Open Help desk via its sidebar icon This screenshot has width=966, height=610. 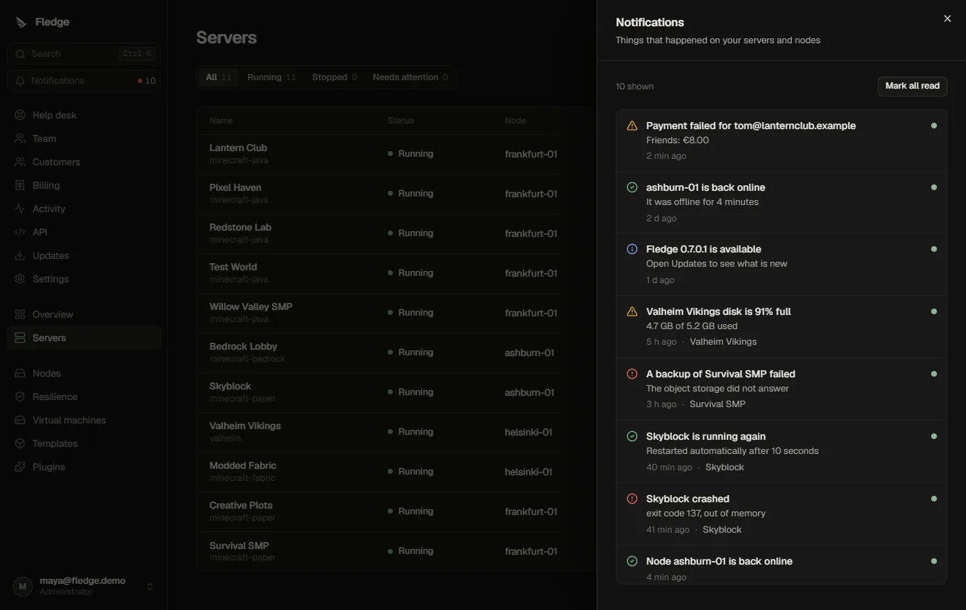(20, 115)
